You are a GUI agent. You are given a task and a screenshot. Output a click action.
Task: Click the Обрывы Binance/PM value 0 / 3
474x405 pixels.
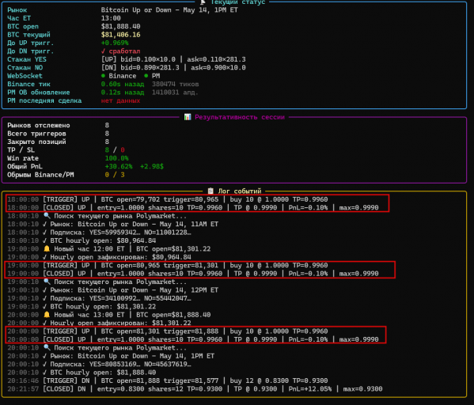click(115, 175)
